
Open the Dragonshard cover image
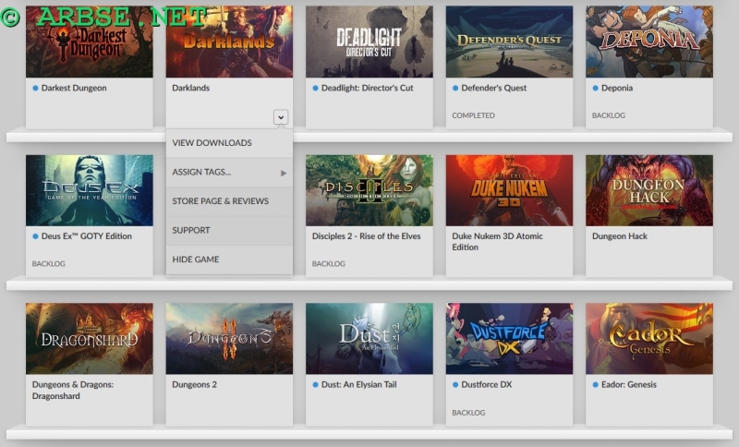[x=89, y=339]
